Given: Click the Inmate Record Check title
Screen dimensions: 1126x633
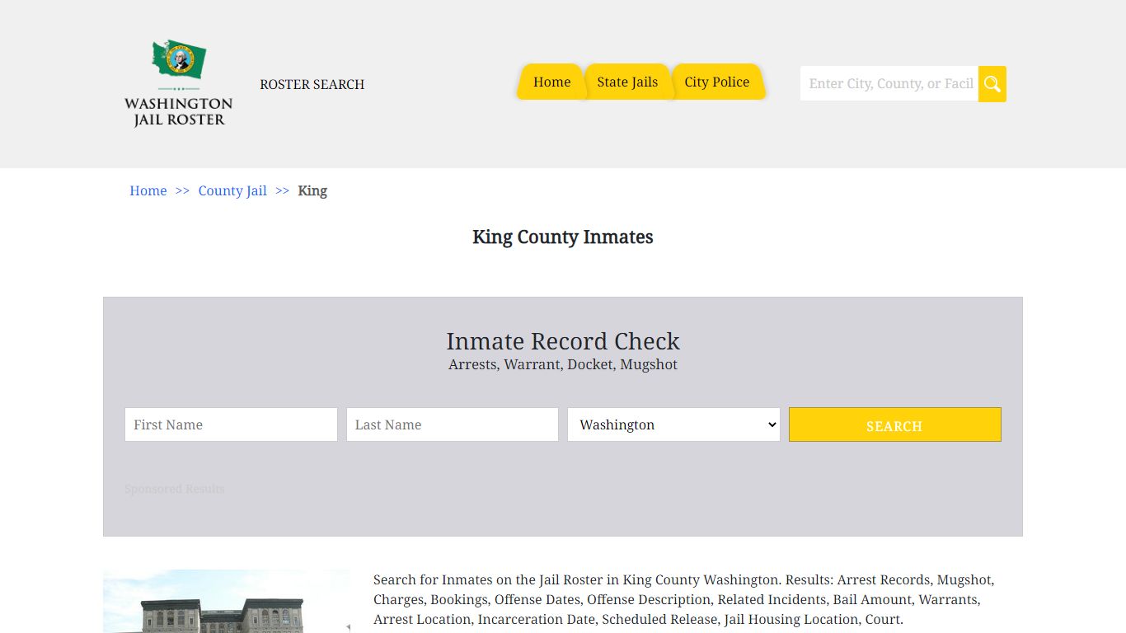Looking at the screenshot, I should click(x=563, y=341).
